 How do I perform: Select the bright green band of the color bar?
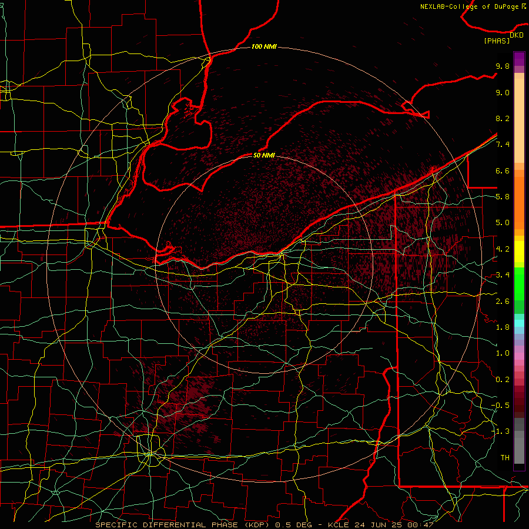(519, 283)
